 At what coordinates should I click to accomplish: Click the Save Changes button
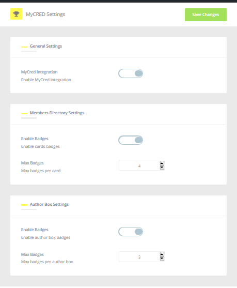click(x=206, y=14)
